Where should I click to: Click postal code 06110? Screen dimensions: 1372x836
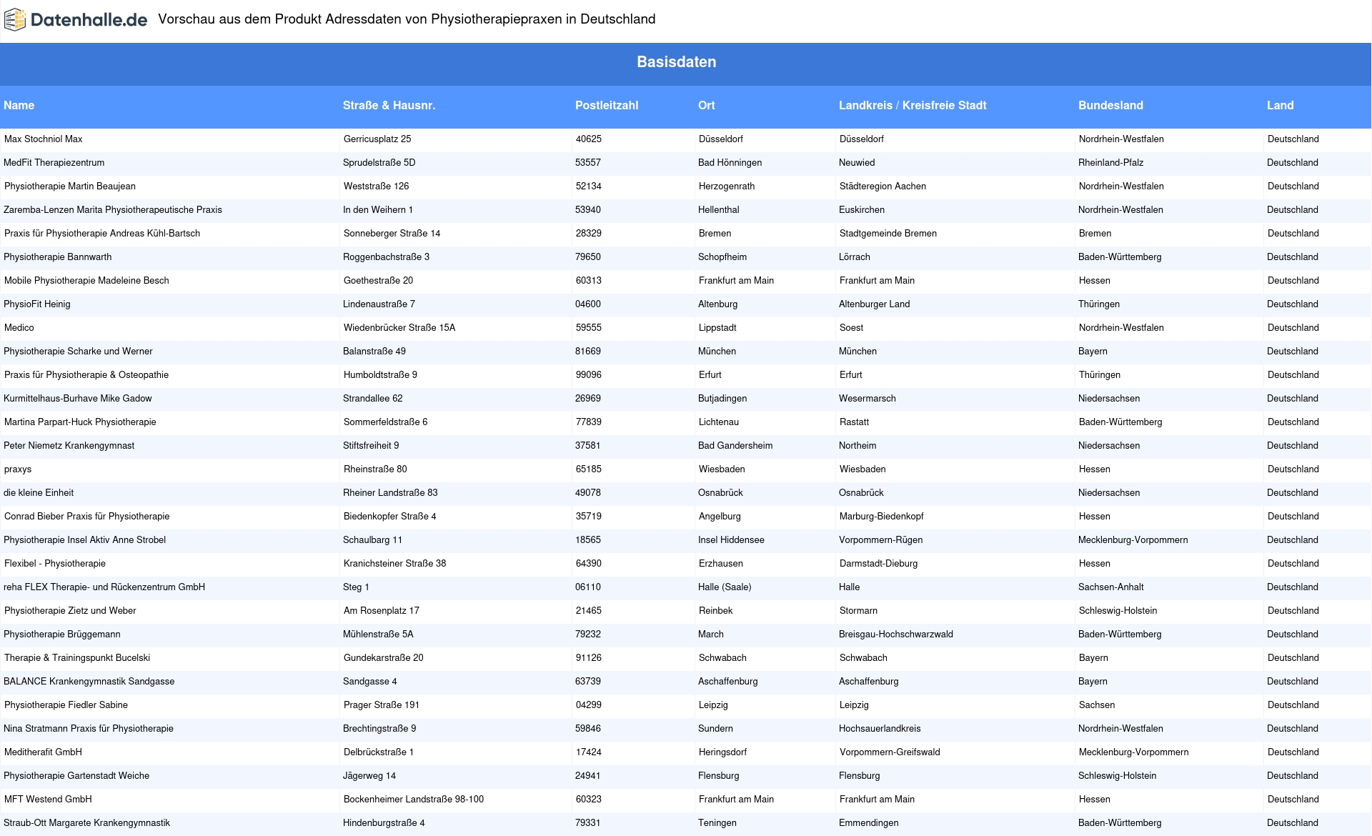coord(588,587)
